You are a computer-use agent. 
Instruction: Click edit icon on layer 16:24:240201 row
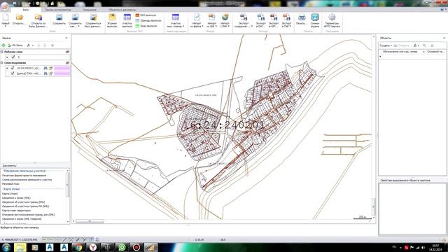(x=50, y=68)
